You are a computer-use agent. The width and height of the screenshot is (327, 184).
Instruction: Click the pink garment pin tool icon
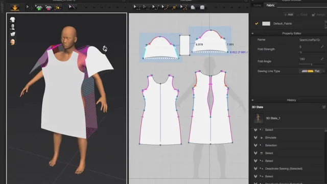[49, 8]
